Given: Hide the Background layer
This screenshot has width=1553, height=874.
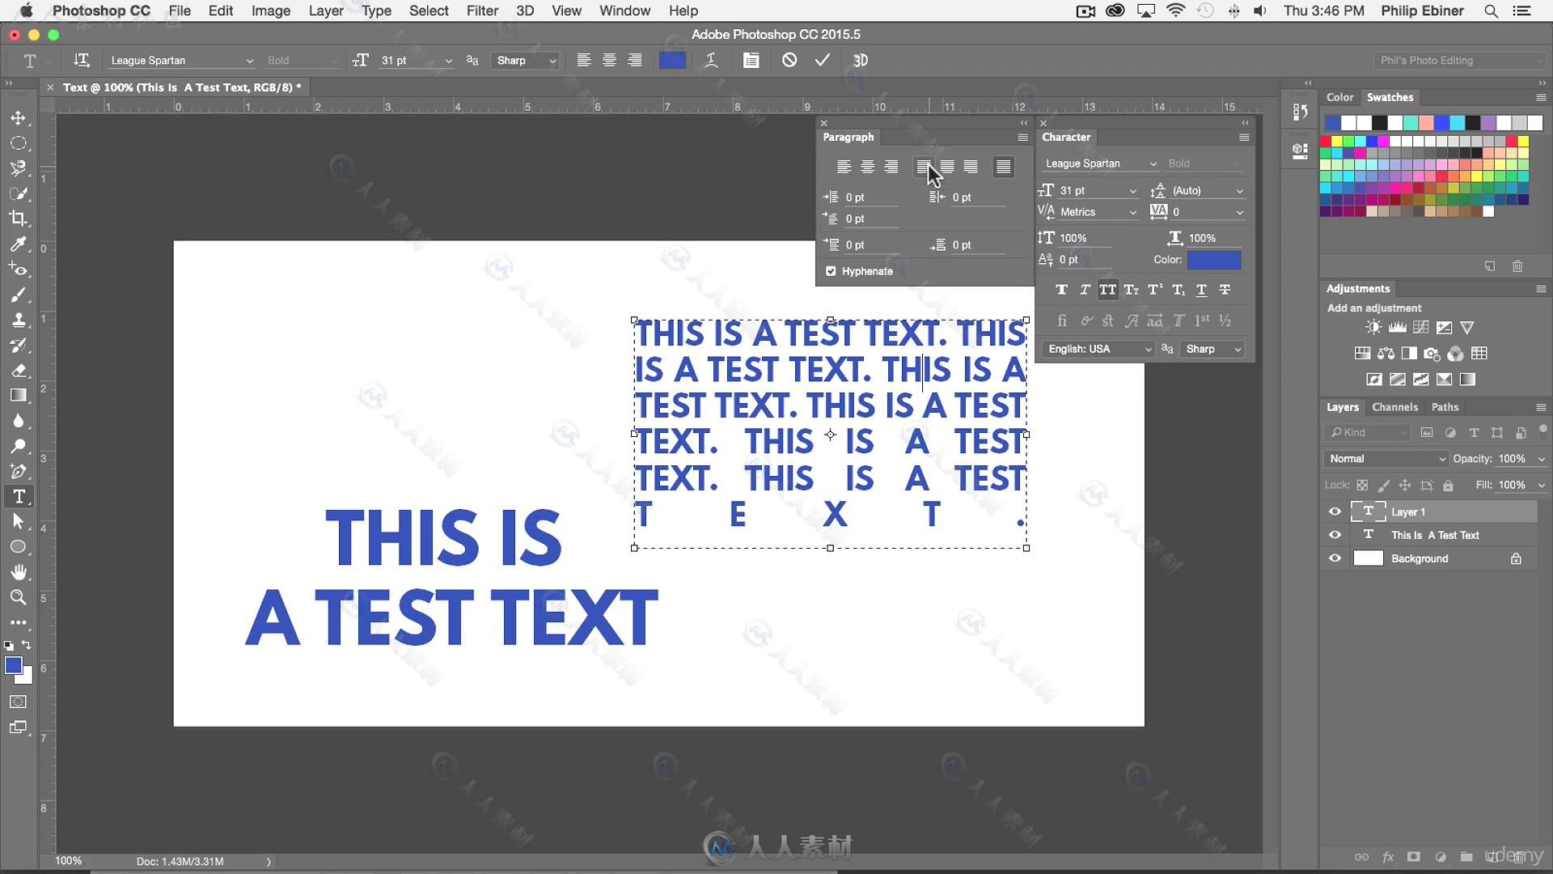Looking at the screenshot, I should (x=1335, y=558).
